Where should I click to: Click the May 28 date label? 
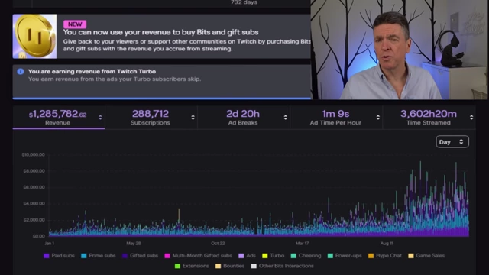point(134,243)
